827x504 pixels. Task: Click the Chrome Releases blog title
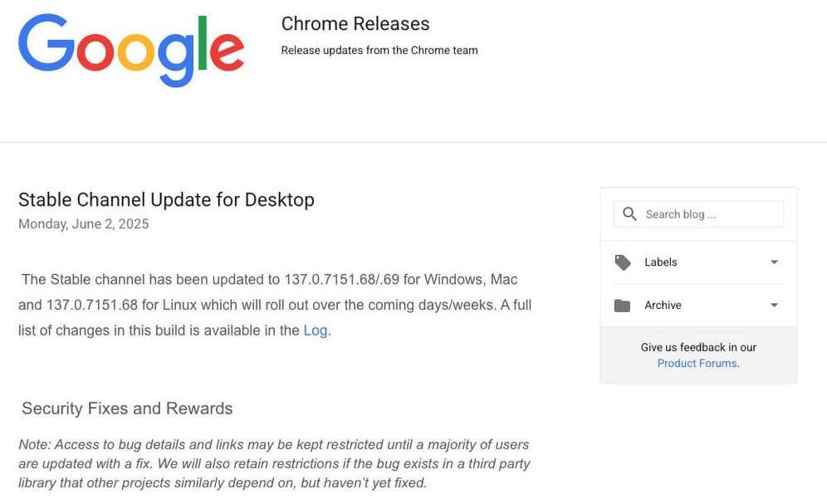[x=355, y=23]
